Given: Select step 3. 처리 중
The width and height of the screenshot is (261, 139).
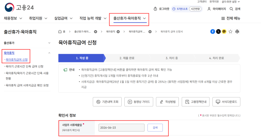Looking at the screenshot, I should pyautogui.click(x=172, y=58).
